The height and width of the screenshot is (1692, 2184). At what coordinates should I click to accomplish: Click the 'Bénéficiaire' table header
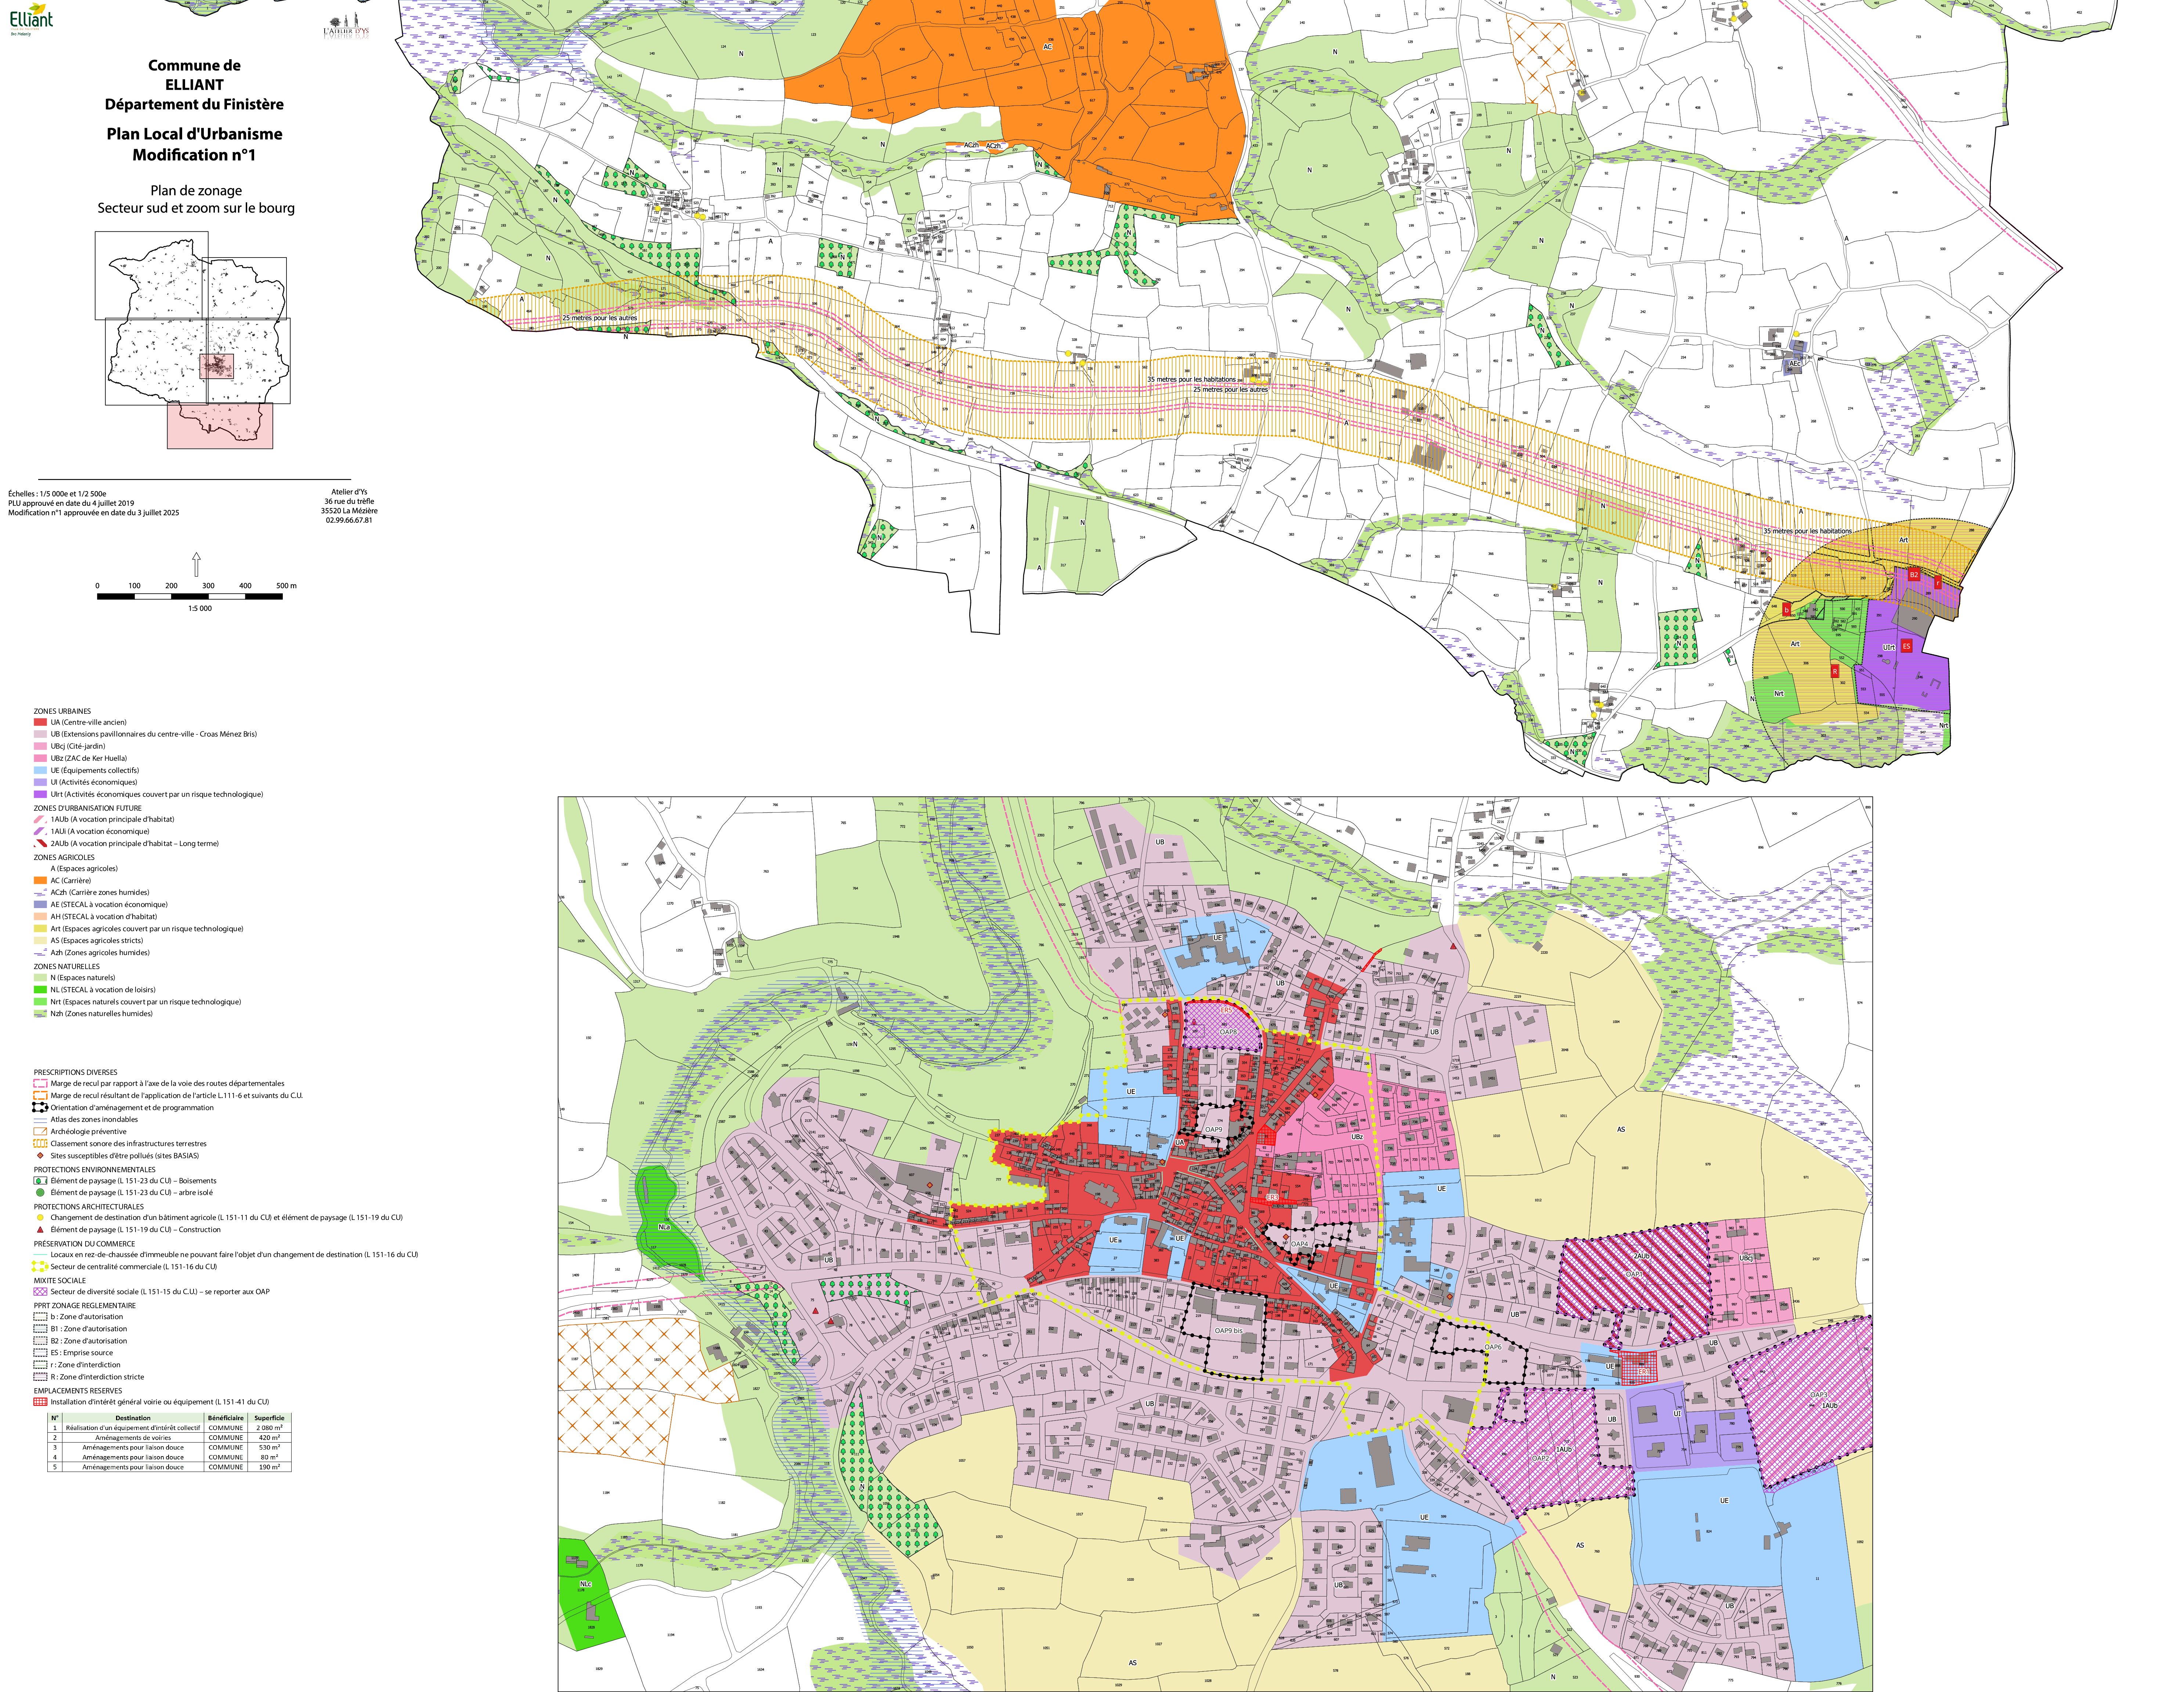226,1418
